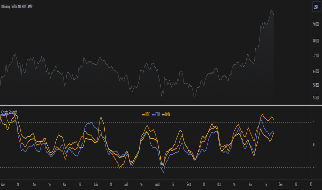The width and height of the screenshot is (322, 190).
Task: Select the Crypto Strength indicator label
Action: (x=9, y=112)
